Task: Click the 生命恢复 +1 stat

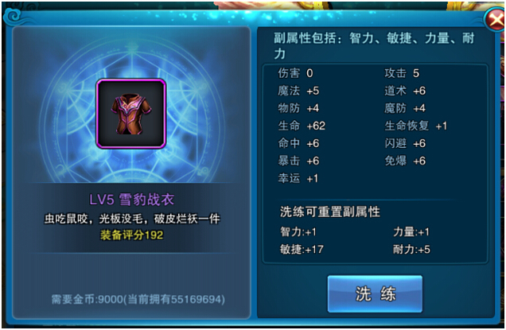Action: 416,126
